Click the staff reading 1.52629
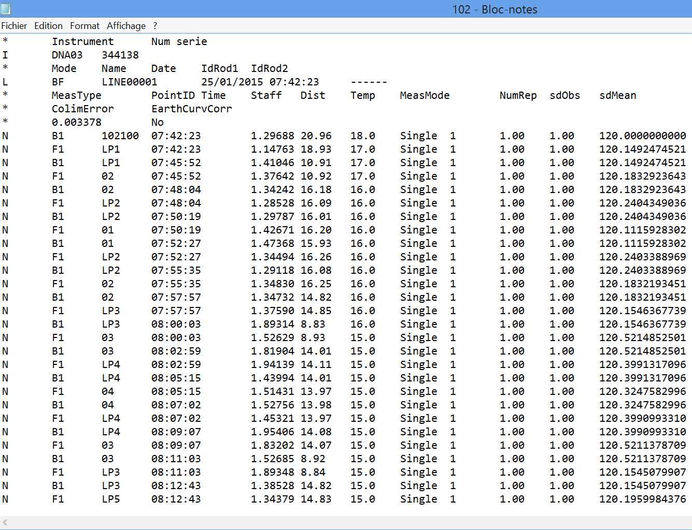This screenshot has width=692, height=530. pyautogui.click(x=273, y=337)
